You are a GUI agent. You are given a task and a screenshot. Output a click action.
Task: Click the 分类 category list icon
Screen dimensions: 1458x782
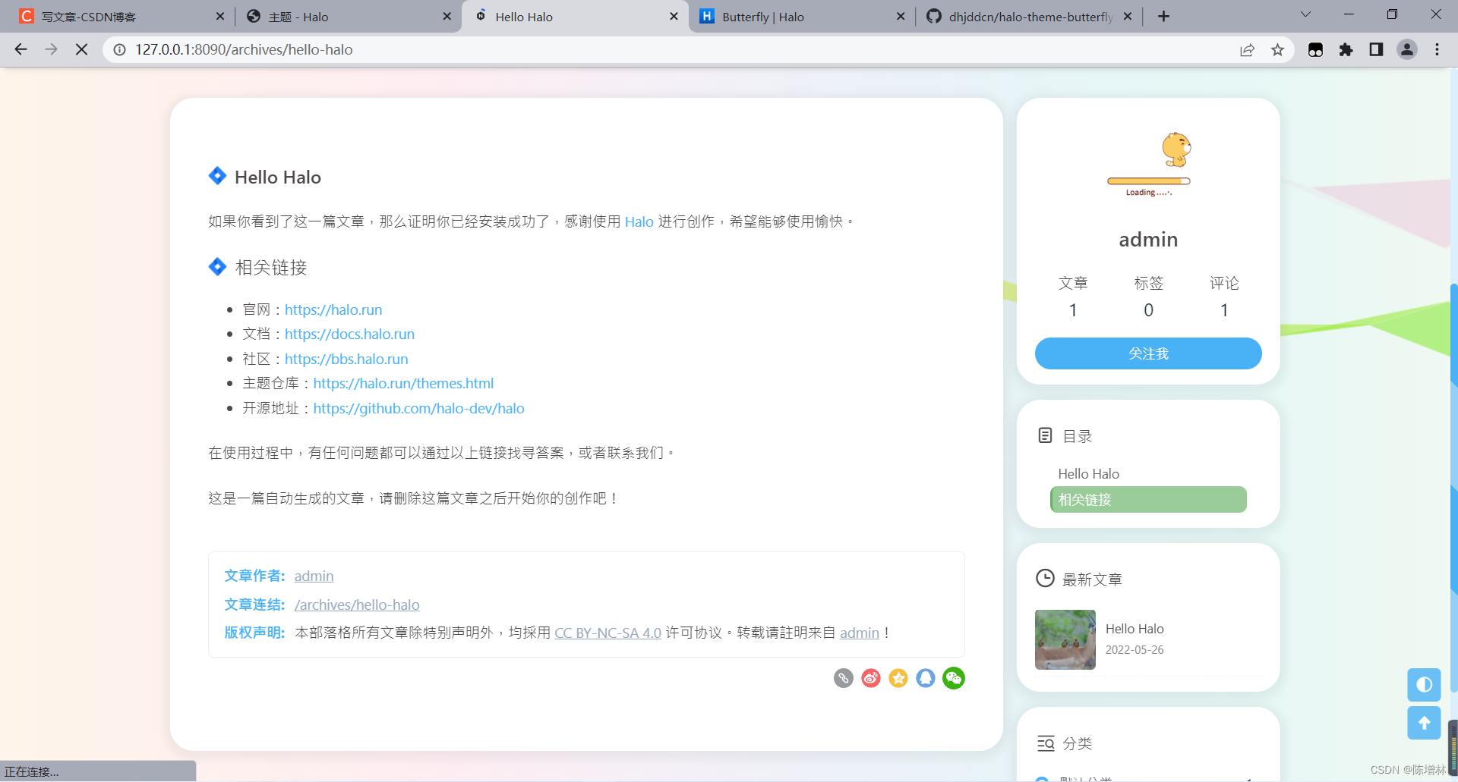tap(1046, 743)
